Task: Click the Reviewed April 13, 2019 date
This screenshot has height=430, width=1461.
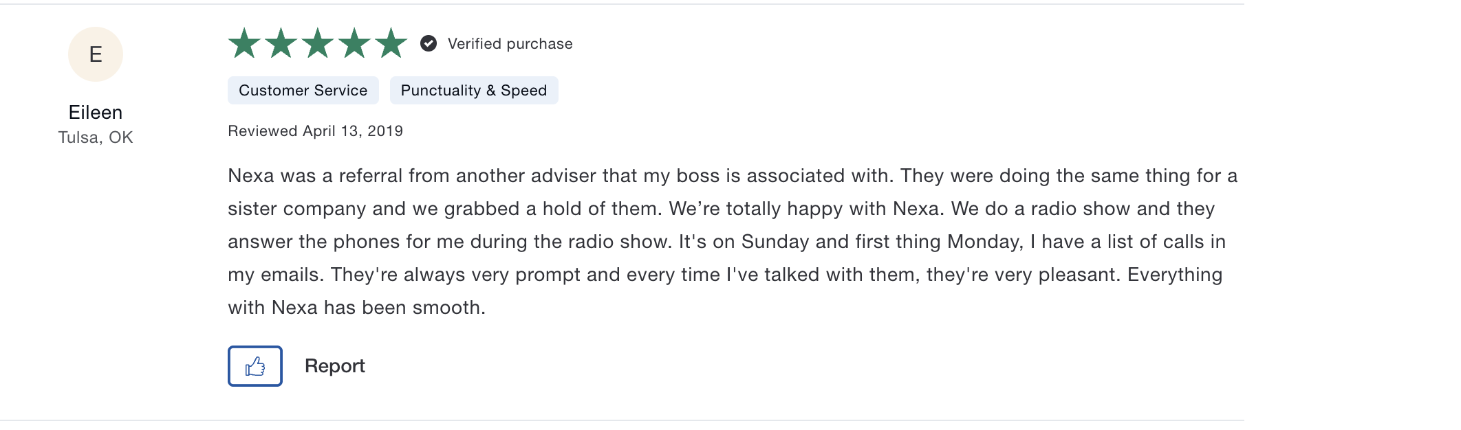Action: point(316,131)
